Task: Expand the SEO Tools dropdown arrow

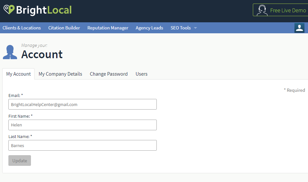Action: [195, 28]
